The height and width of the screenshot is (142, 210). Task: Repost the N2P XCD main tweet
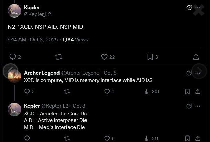tap(58, 57)
